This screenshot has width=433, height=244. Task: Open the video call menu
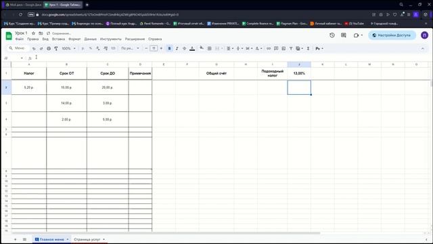click(x=358, y=35)
